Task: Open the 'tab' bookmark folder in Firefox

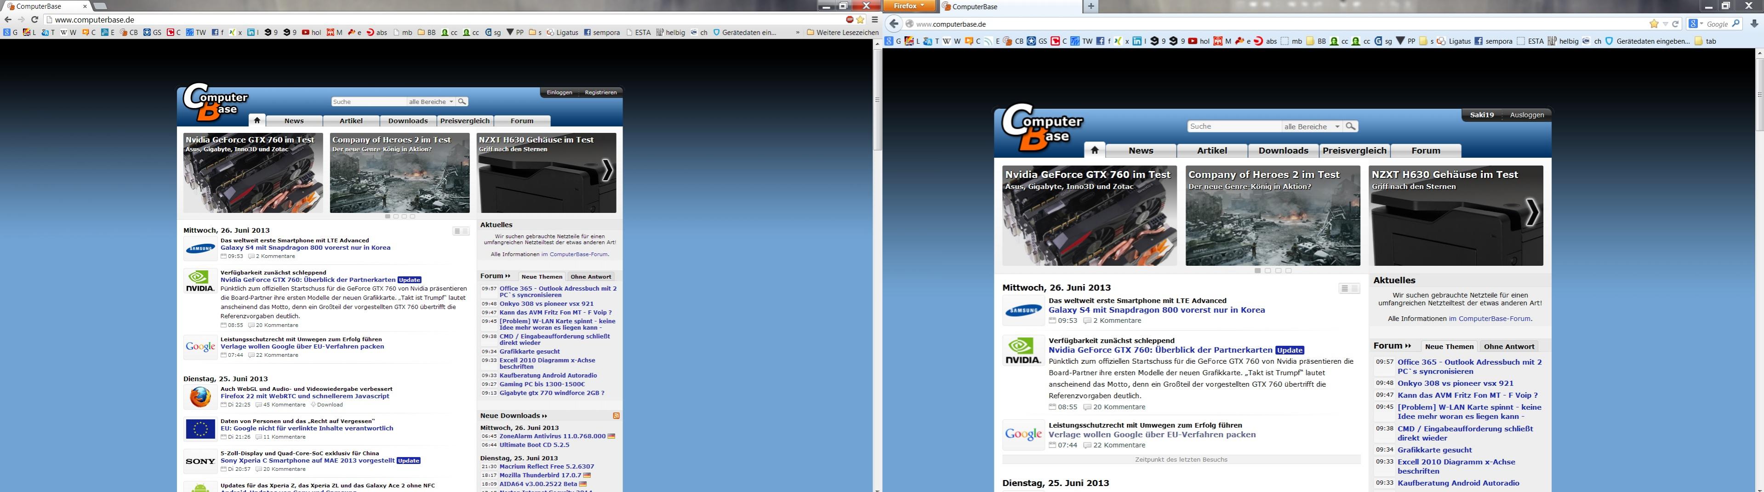Action: (x=1705, y=41)
